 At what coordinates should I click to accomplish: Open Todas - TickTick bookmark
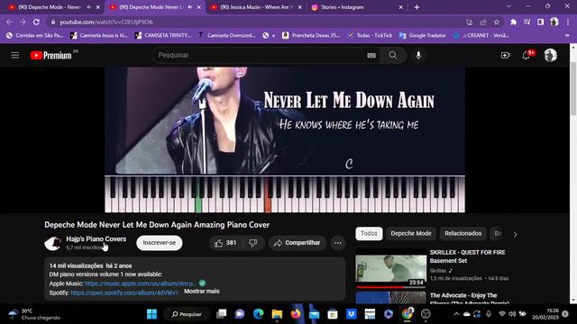point(370,36)
